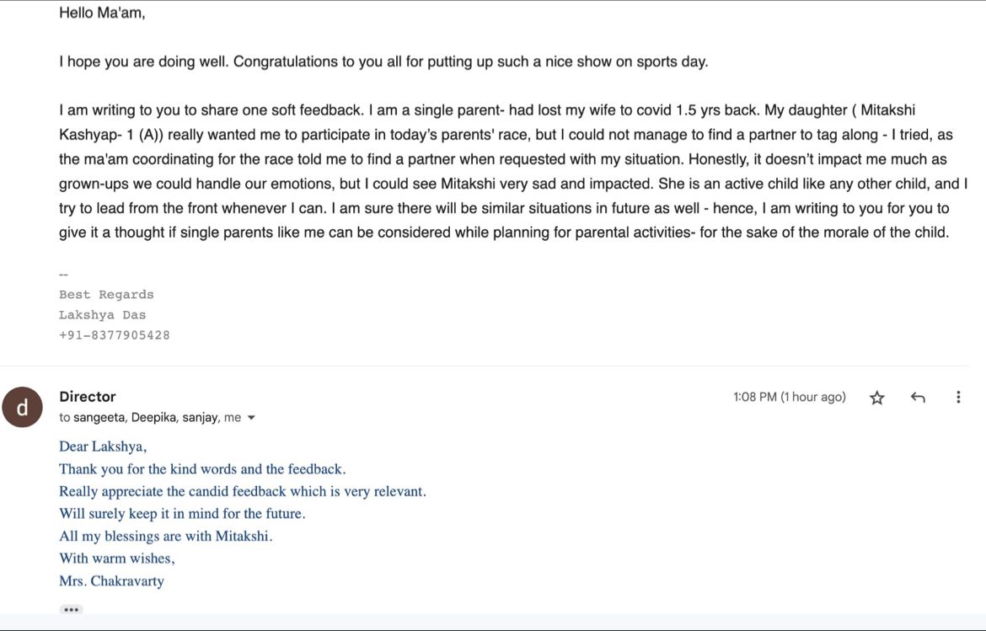Open the three-dot More options menu

957,397
